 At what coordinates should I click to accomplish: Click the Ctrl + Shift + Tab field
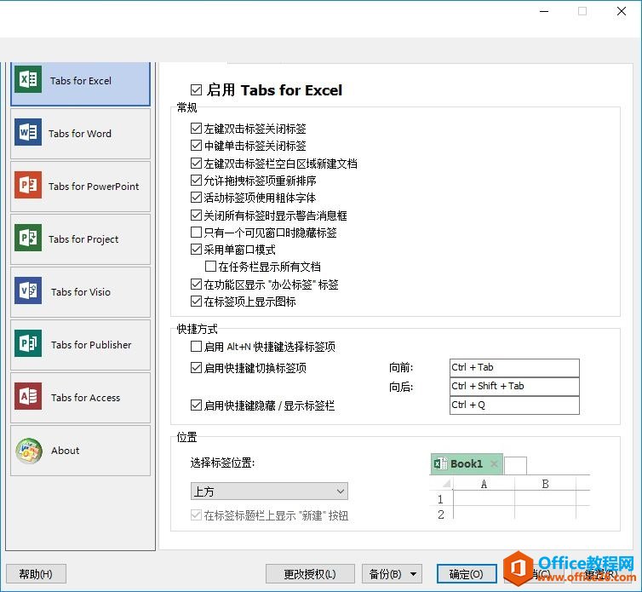coord(514,387)
